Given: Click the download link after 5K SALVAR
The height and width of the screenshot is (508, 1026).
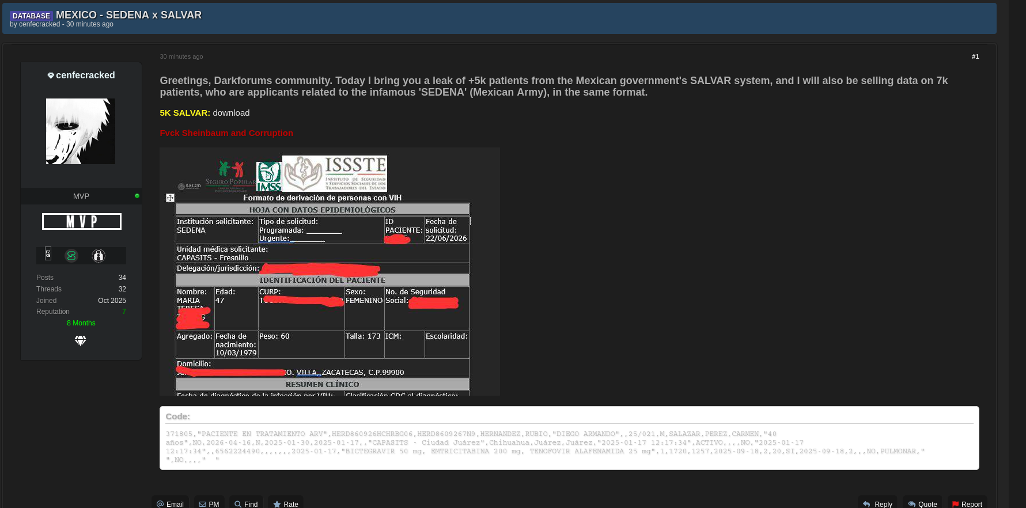Looking at the screenshot, I should tap(231, 113).
